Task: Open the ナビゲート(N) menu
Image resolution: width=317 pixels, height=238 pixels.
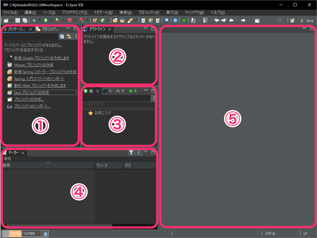Action: 103,13
